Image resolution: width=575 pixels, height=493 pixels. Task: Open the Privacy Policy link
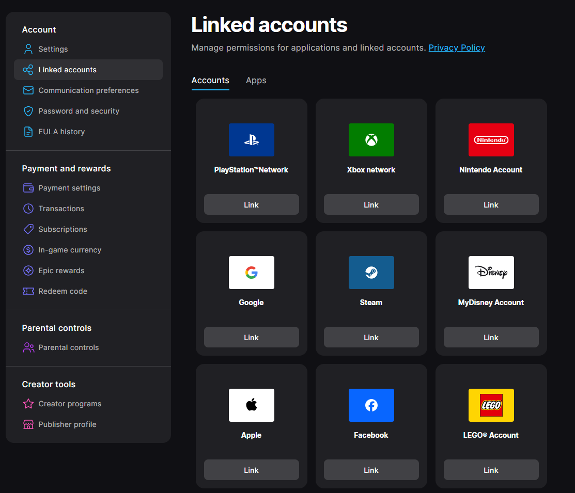tap(457, 48)
